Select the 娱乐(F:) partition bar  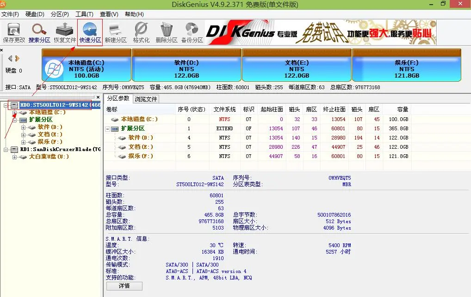pos(407,66)
